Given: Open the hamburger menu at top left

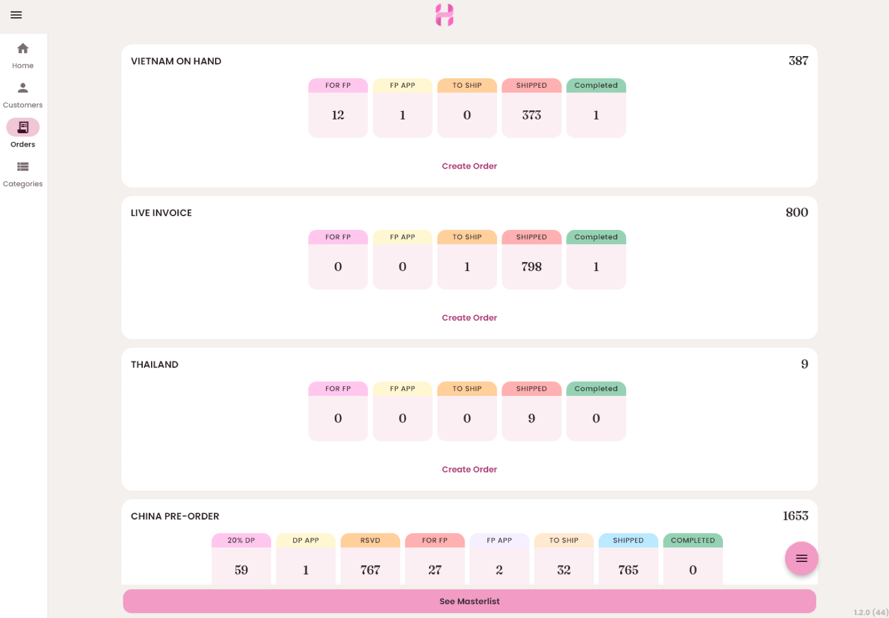Looking at the screenshot, I should pos(16,15).
